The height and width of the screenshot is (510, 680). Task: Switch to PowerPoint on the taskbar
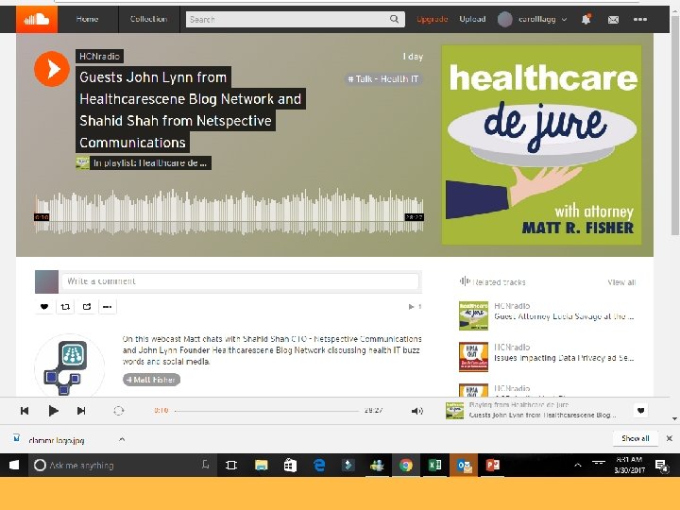[493, 465]
